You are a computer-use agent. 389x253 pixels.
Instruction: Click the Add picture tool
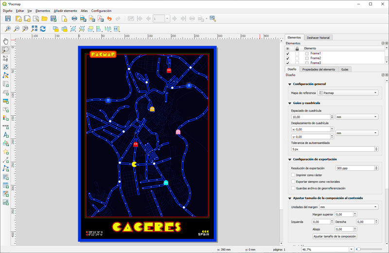click(x=5, y=101)
